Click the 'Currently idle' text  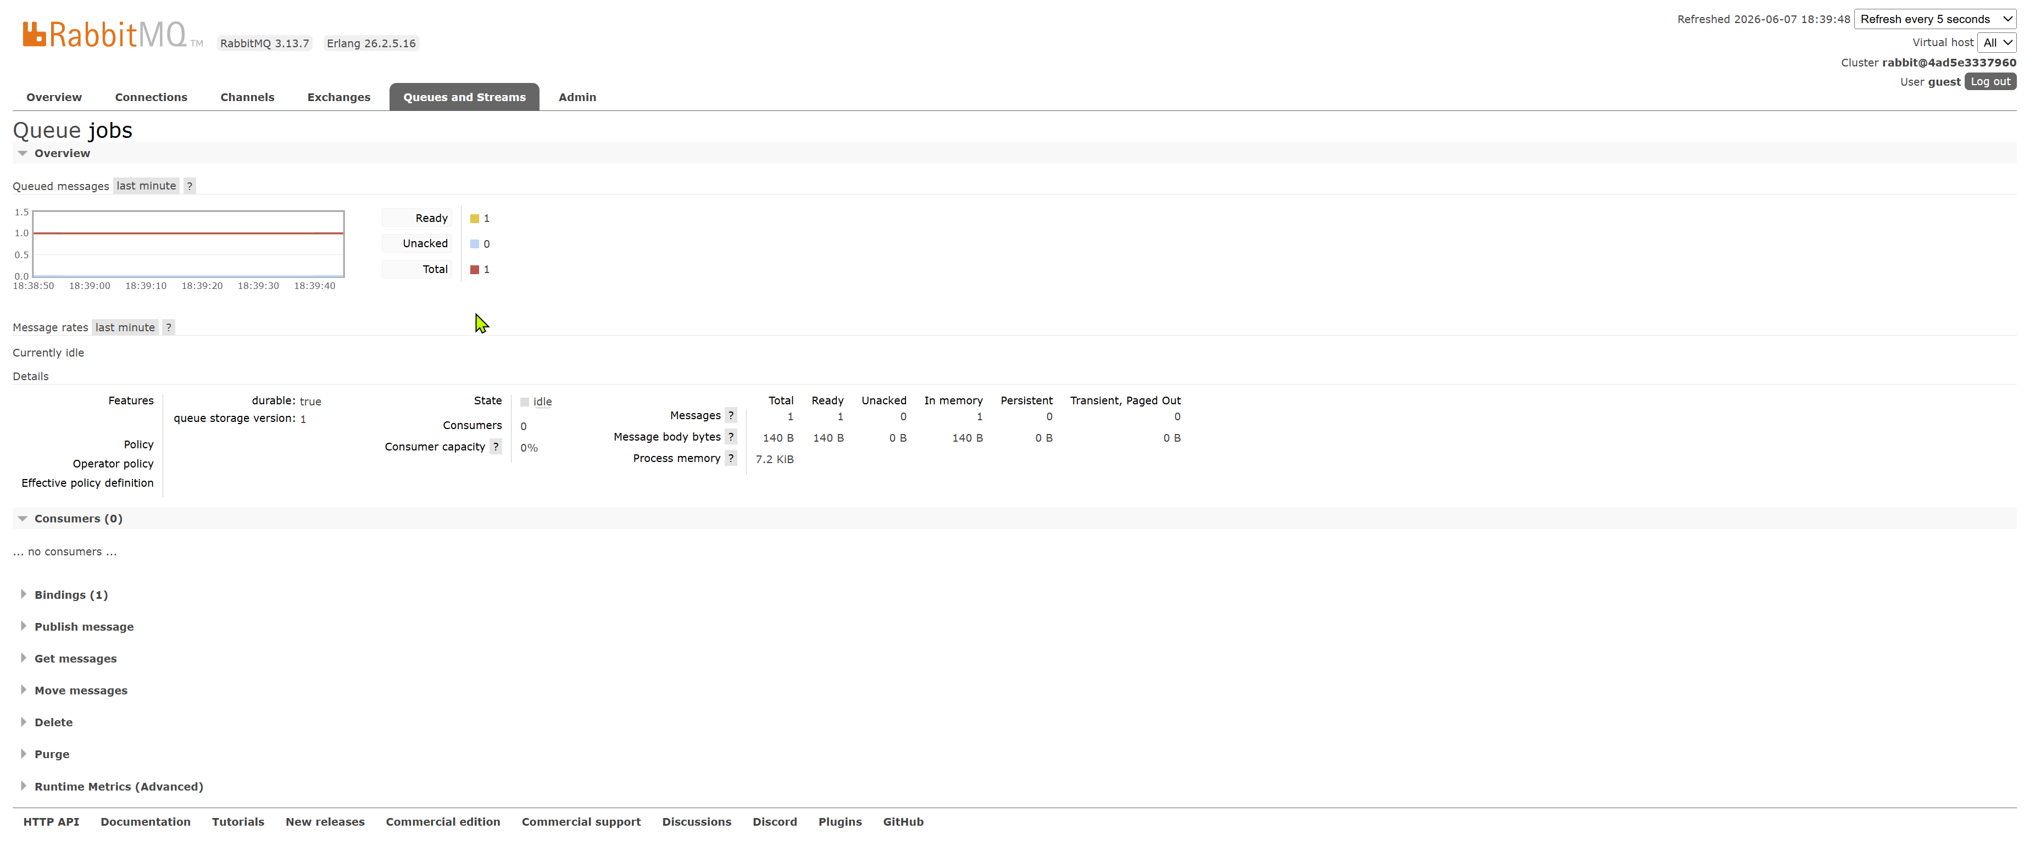[x=48, y=352]
